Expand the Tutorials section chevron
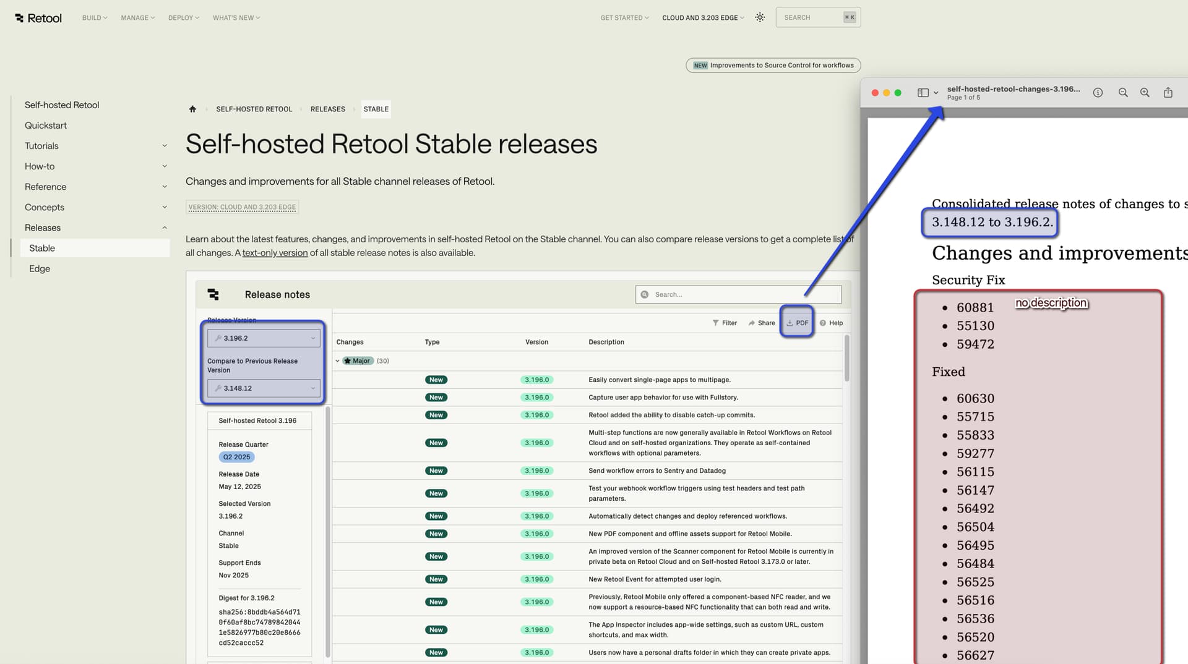 pos(165,146)
